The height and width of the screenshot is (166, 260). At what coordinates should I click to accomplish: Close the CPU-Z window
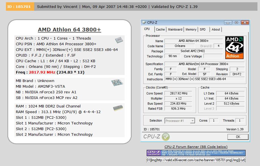[245, 22]
